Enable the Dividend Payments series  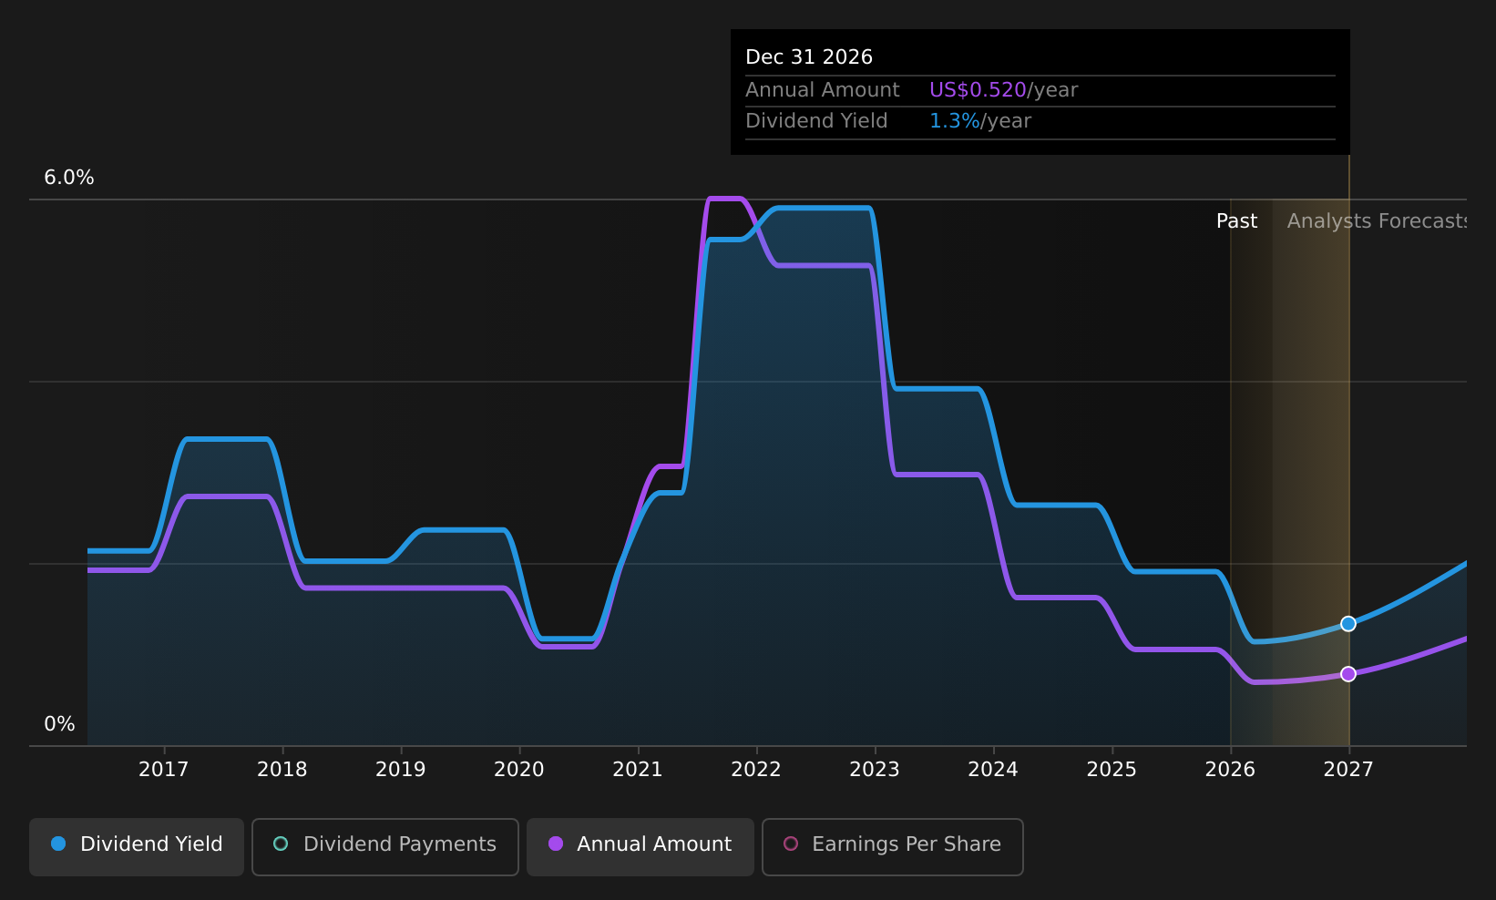coord(385,846)
